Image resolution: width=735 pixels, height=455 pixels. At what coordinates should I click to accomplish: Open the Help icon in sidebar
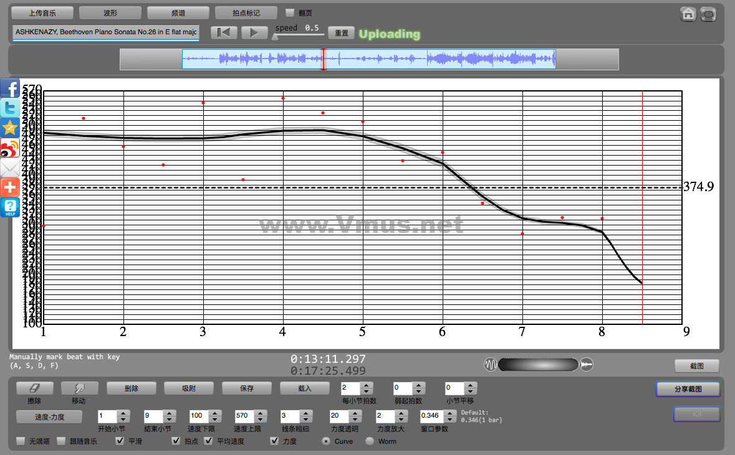[10, 207]
